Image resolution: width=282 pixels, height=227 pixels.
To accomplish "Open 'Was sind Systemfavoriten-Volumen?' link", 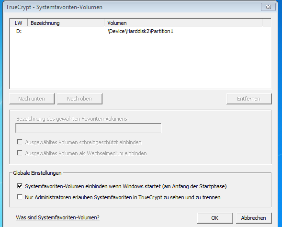I will click(58, 217).
